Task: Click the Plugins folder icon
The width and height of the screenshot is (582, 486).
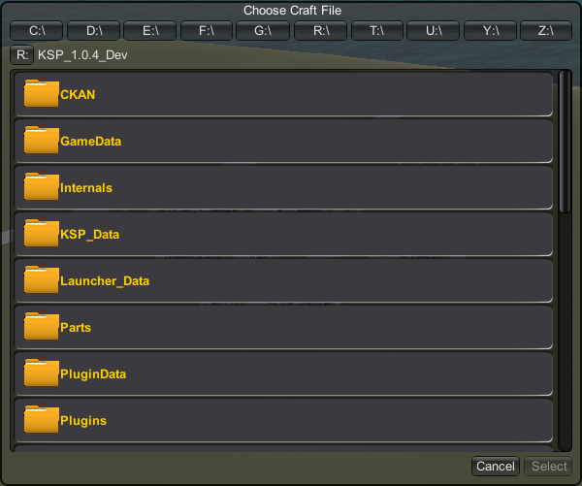Action: [41, 419]
